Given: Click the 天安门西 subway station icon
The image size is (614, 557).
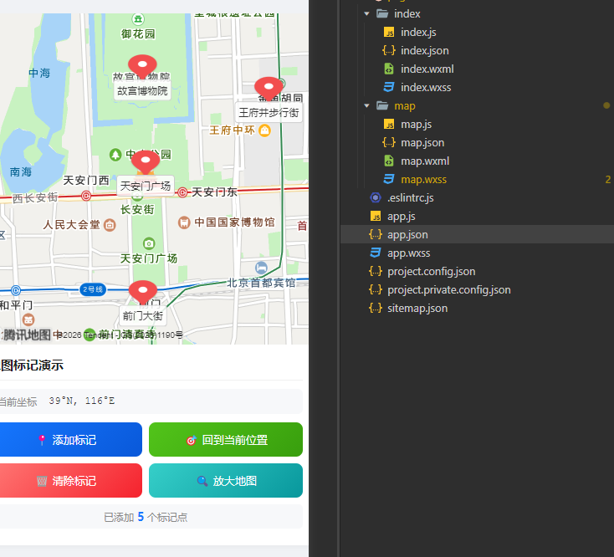Looking at the screenshot, I should 86,196.
